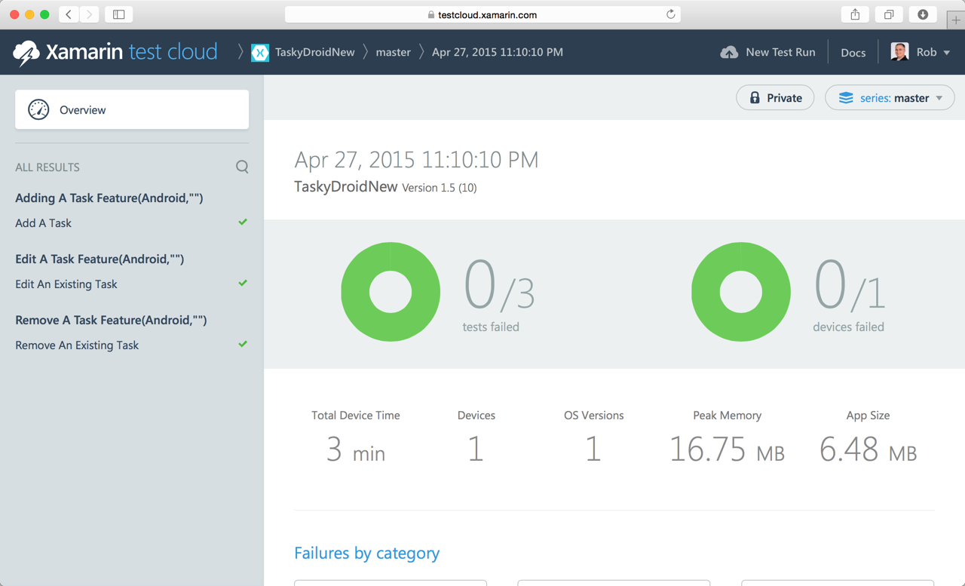Click the Private lock button
Screen dimensions: 965x586
click(x=775, y=98)
